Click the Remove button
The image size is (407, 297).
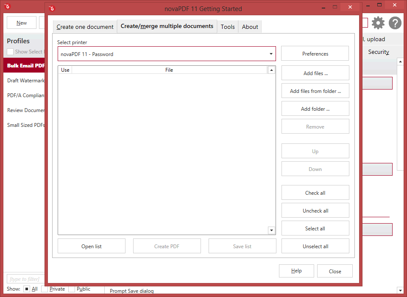[315, 126]
